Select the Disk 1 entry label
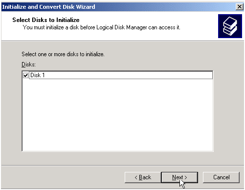Image resolution: width=245 pixels, height=190 pixels. click(37, 75)
